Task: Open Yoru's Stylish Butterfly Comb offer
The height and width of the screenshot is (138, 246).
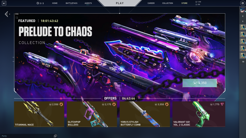Action: point(145,114)
